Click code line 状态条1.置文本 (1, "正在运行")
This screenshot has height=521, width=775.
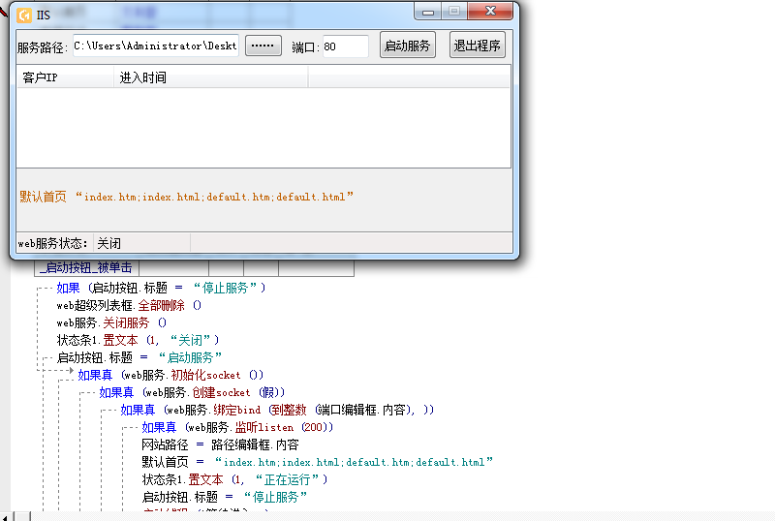[234, 479]
